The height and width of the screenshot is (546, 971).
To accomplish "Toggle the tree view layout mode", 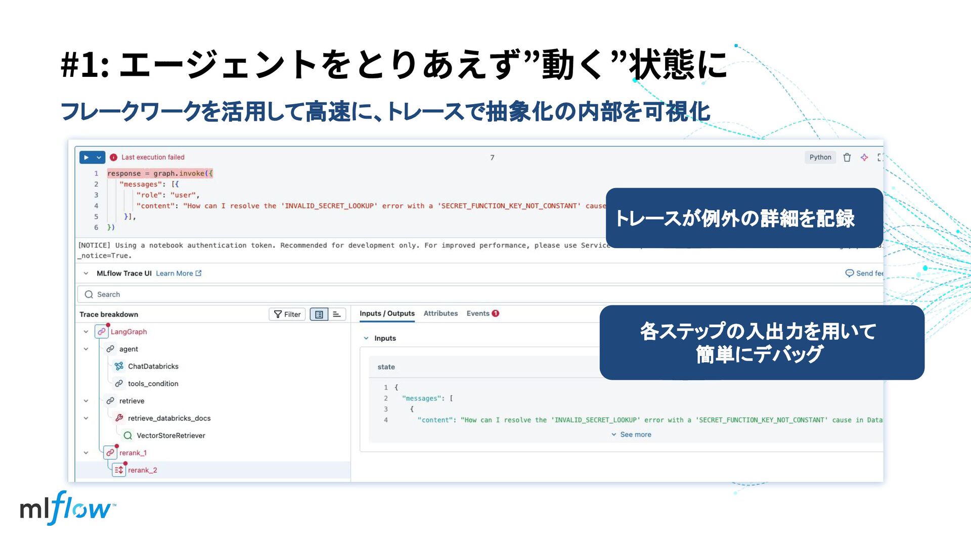I will [x=319, y=314].
